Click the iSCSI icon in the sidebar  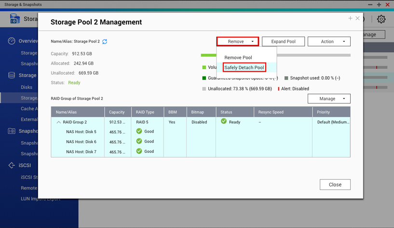12,165
